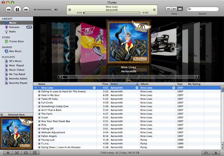Image resolution: width=224 pixels, height=156 pixels.
Task: Click the Selected Item album artwork
Action: (x=16, y=133)
